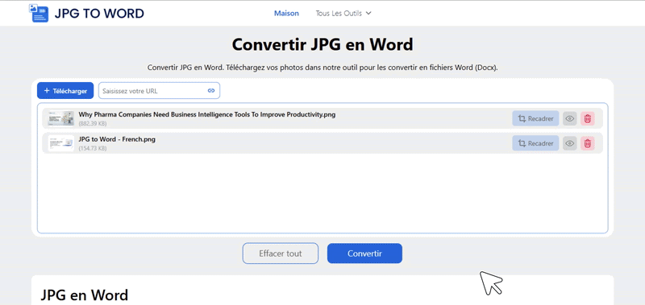The height and width of the screenshot is (305, 645).
Task: Select the Why Pharma Companies file name
Action: pos(207,114)
